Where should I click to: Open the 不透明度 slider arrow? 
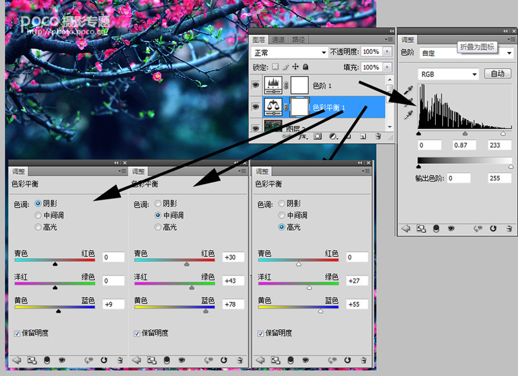[x=387, y=52]
